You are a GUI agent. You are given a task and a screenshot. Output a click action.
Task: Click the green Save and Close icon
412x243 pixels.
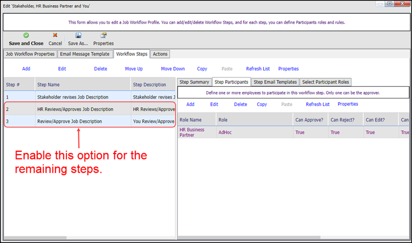26,35
